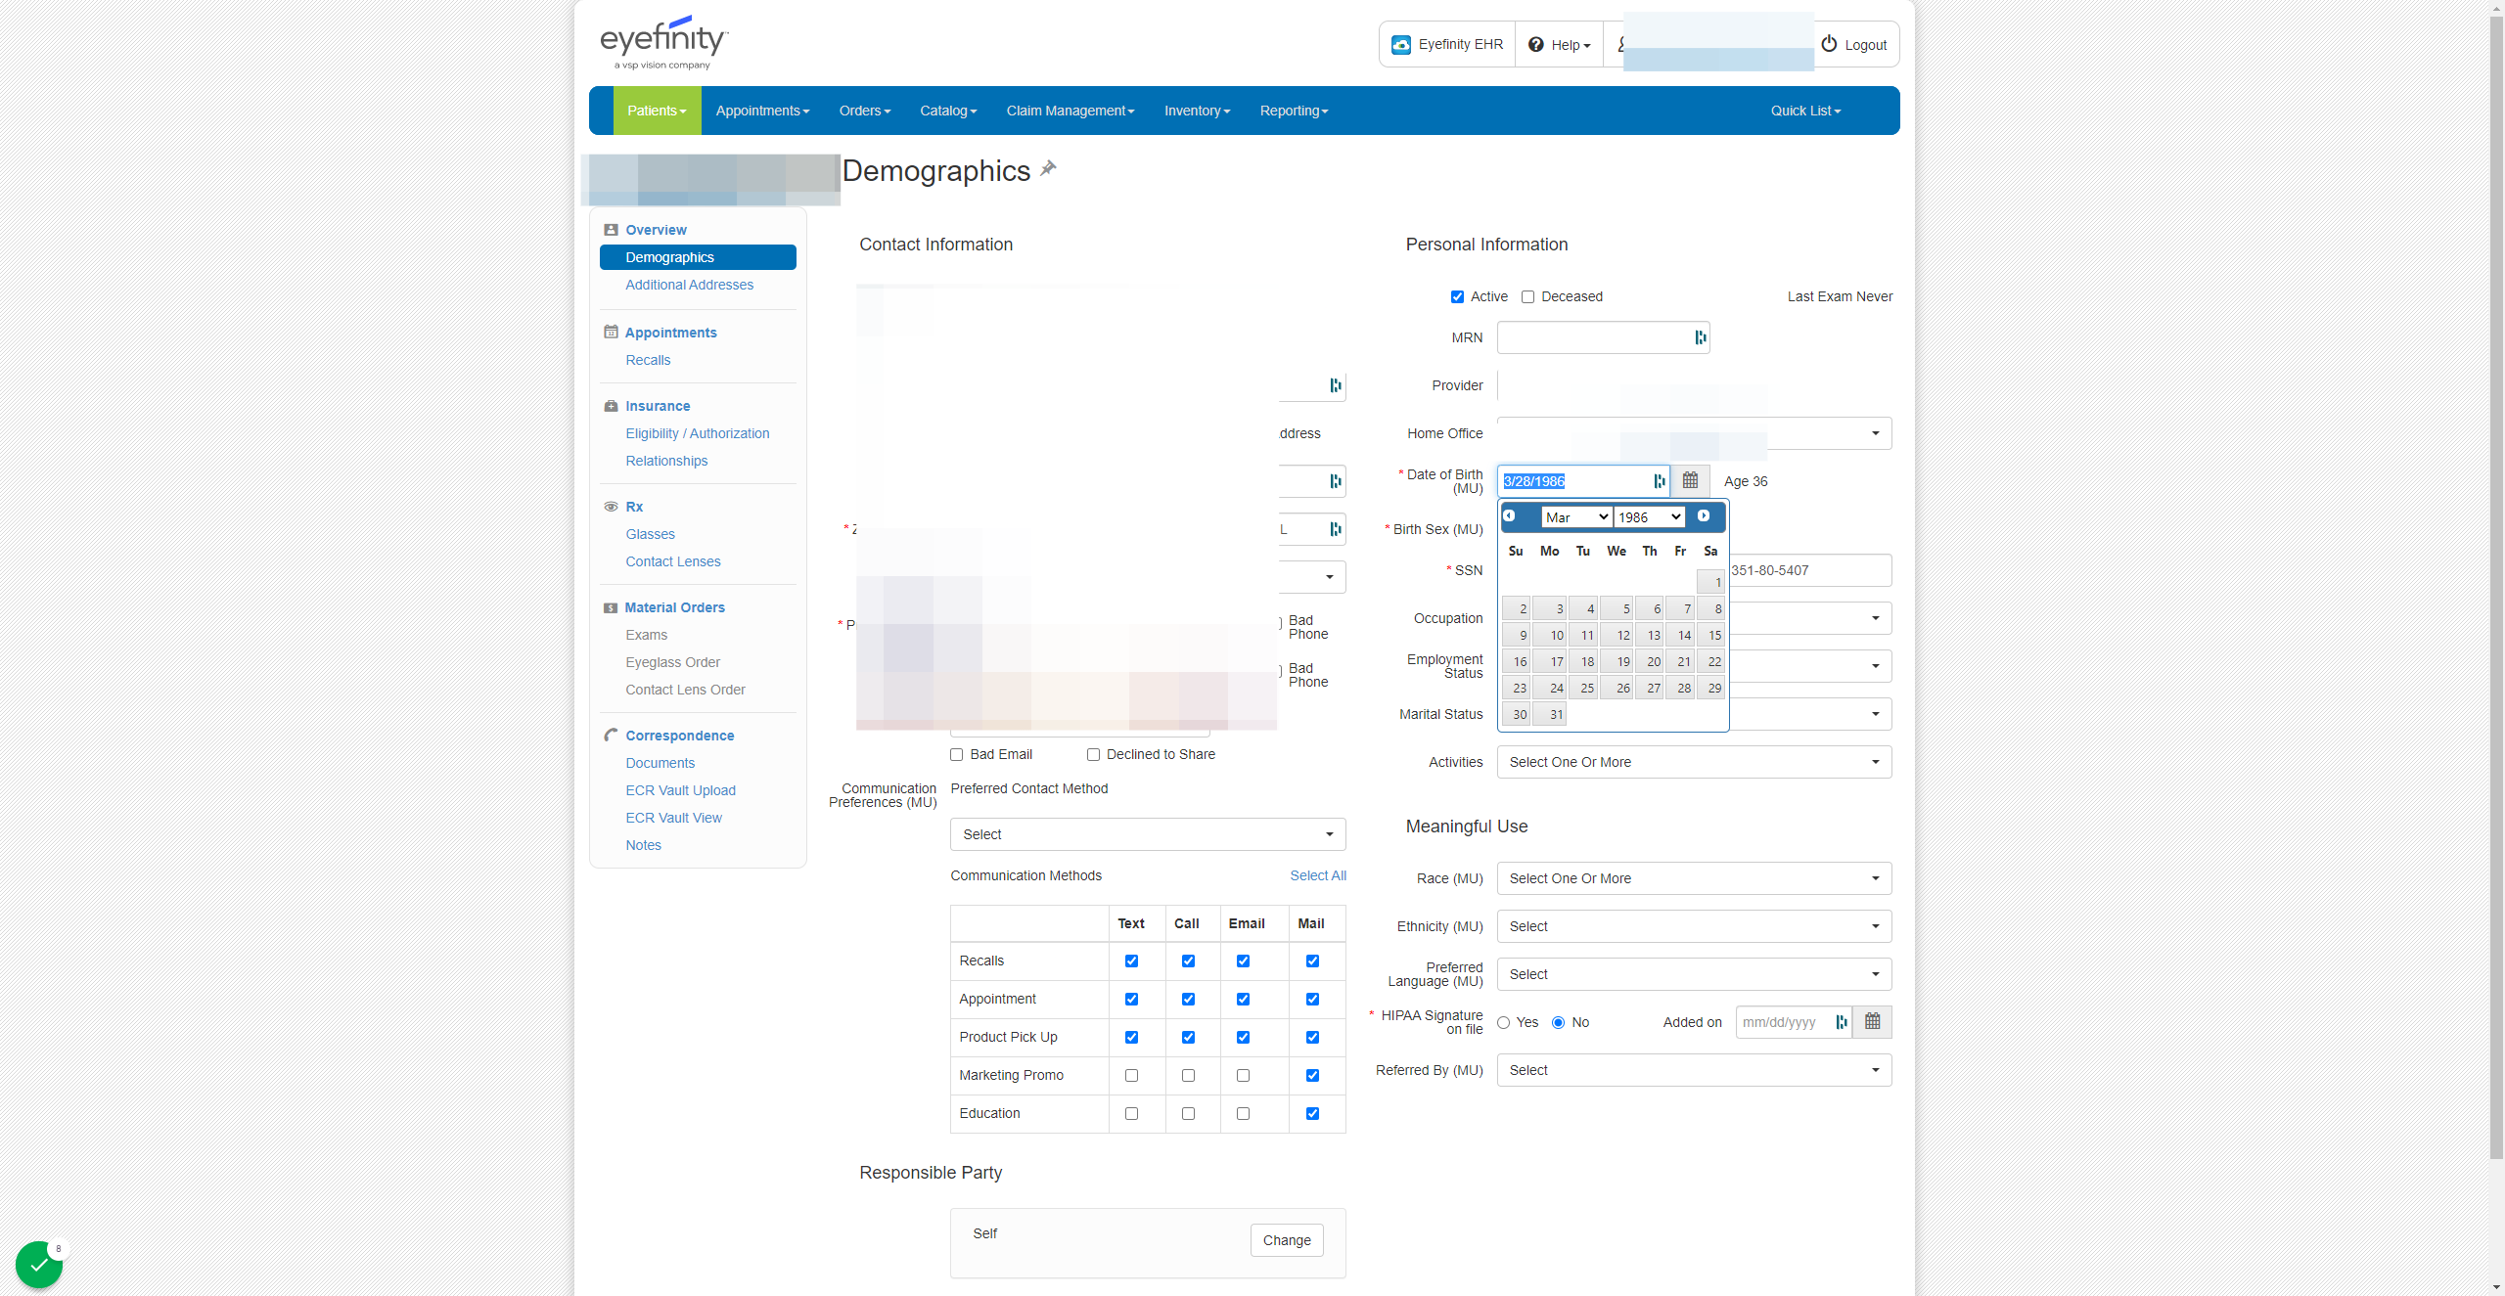Open the Activities dropdown
The width and height of the screenshot is (2505, 1296).
tap(1694, 762)
